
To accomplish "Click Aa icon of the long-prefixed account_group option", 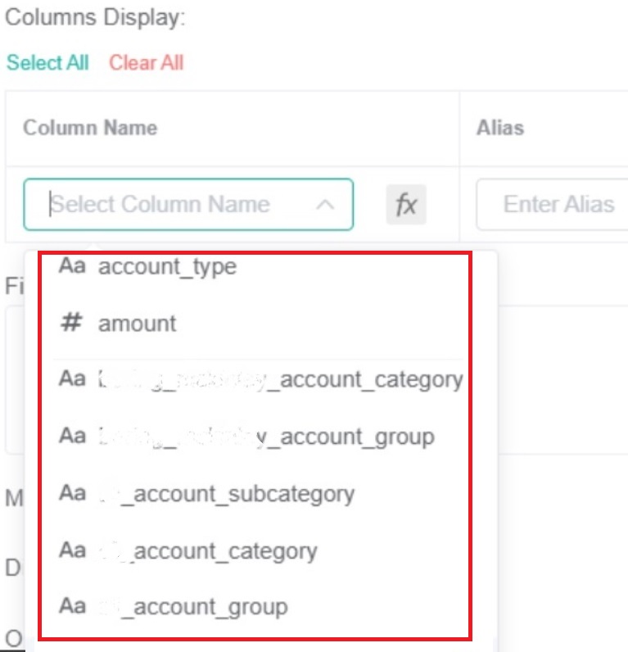I will pyautogui.click(x=72, y=437).
